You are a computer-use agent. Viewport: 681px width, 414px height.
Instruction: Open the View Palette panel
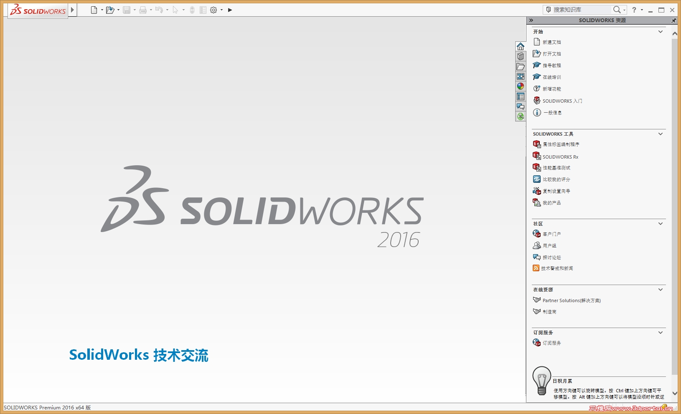tap(521, 76)
